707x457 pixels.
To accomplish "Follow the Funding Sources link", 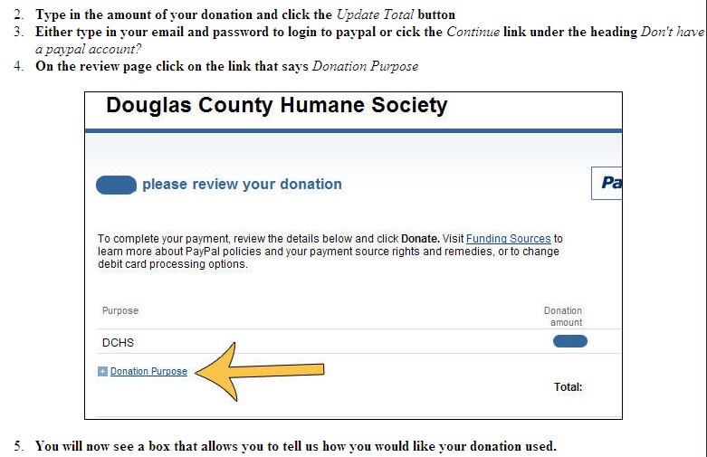I will [508, 239].
